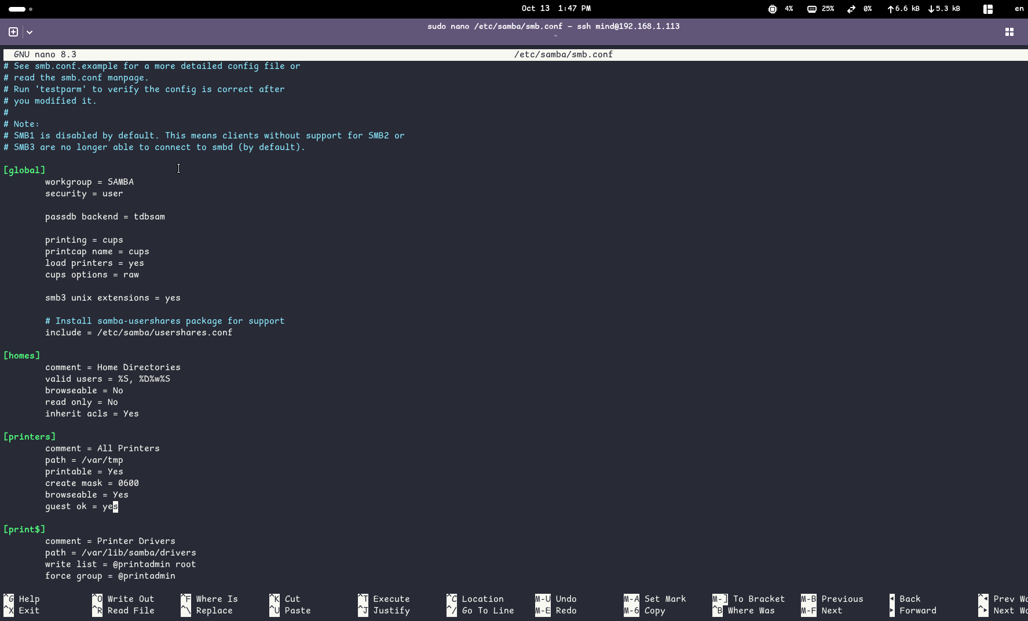Click the new tab plus icon
This screenshot has width=1028, height=621.
tap(13, 32)
